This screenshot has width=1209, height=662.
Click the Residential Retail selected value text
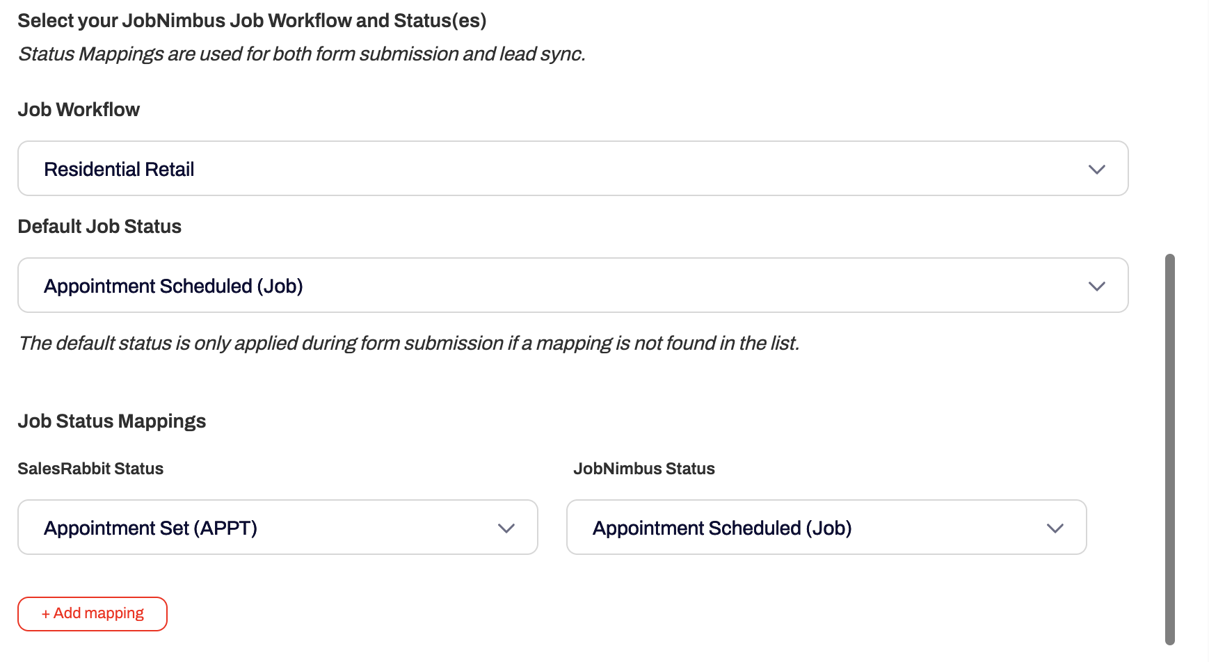point(119,169)
